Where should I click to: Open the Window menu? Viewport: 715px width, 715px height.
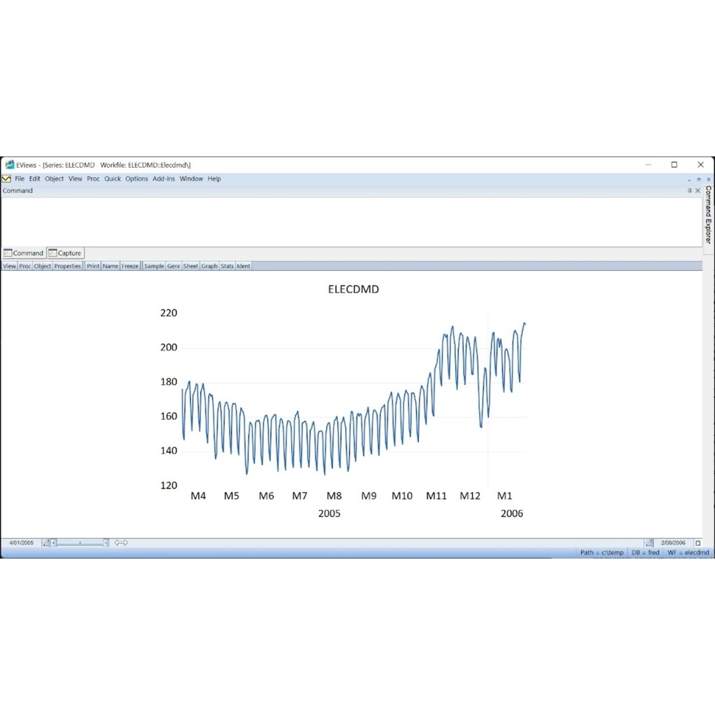coord(191,179)
